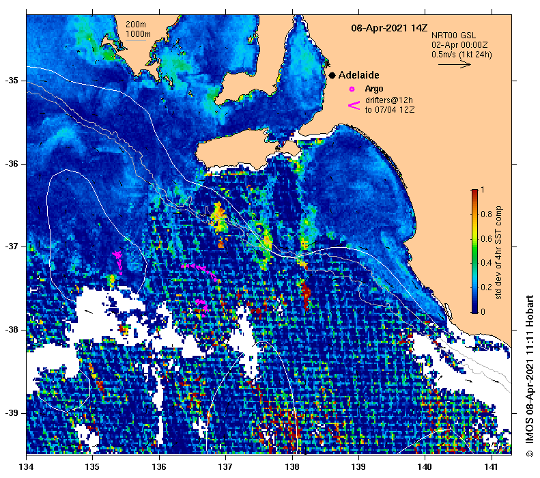
Task: Click the longitude label '135'
Action: pyautogui.click(x=93, y=467)
